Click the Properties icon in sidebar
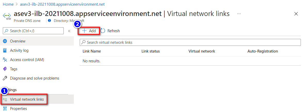 coord(5,109)
